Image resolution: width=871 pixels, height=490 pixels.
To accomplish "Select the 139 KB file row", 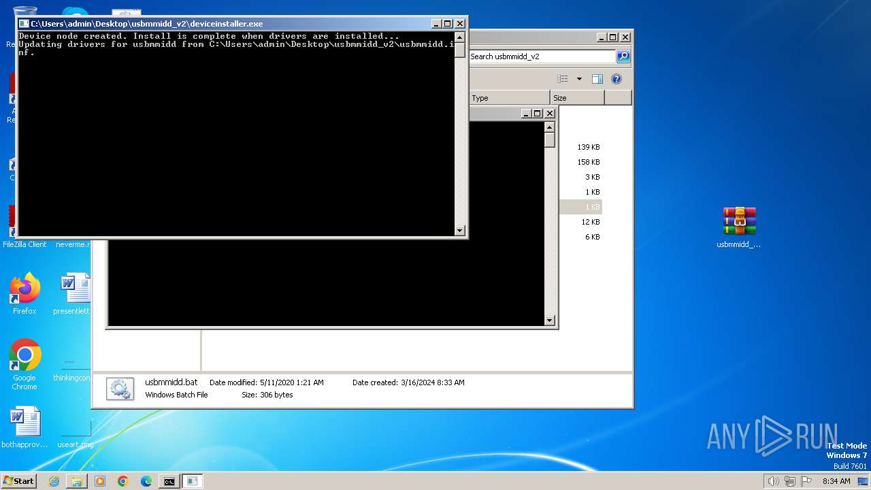I will point(588,147).
